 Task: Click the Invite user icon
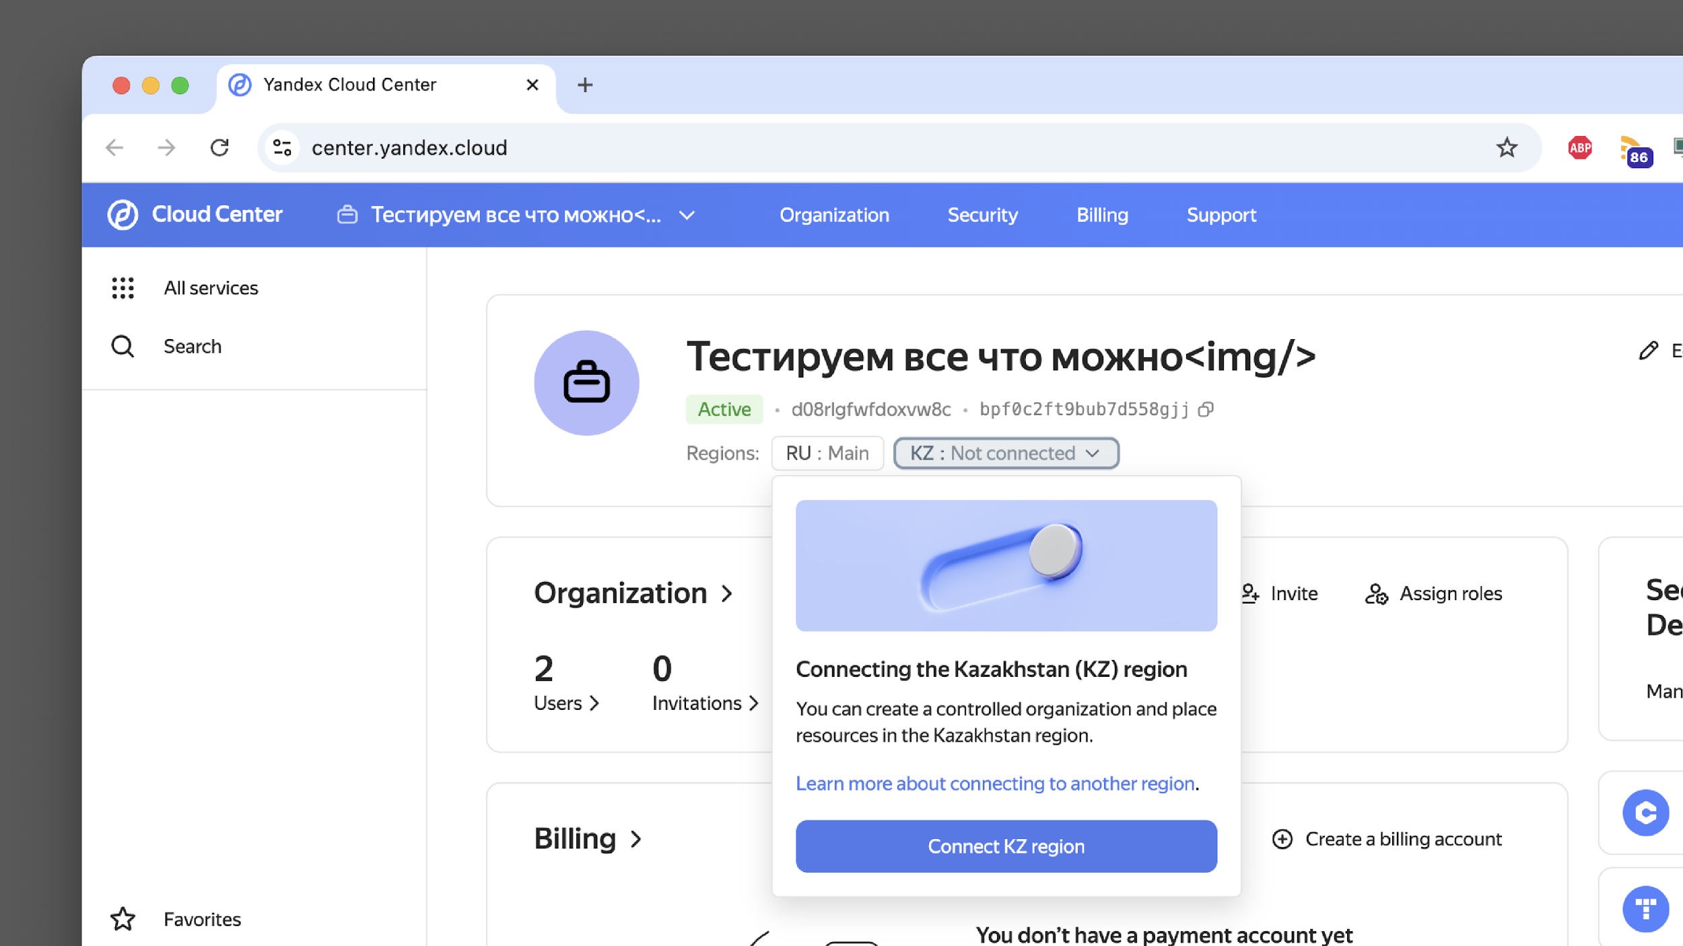[1251, 593]
